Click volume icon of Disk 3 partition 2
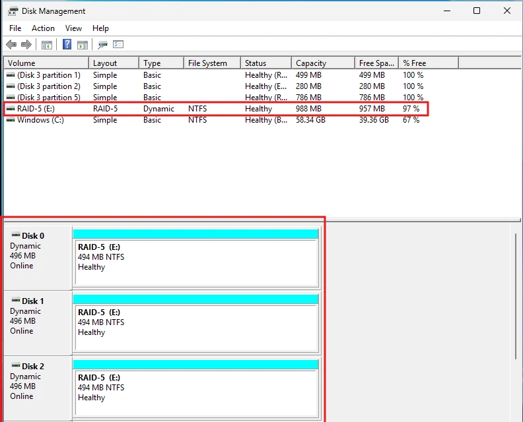This screenshot has height=422, width=523. [11, 86]
